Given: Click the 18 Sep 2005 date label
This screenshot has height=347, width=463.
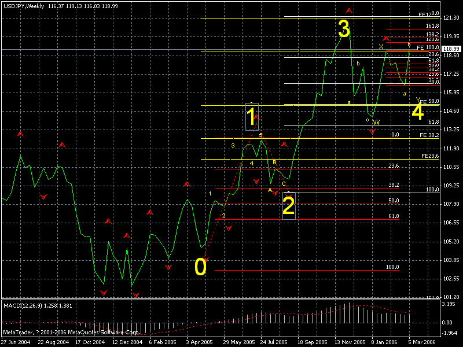Looking at the screenshot, I should (313, 342).
